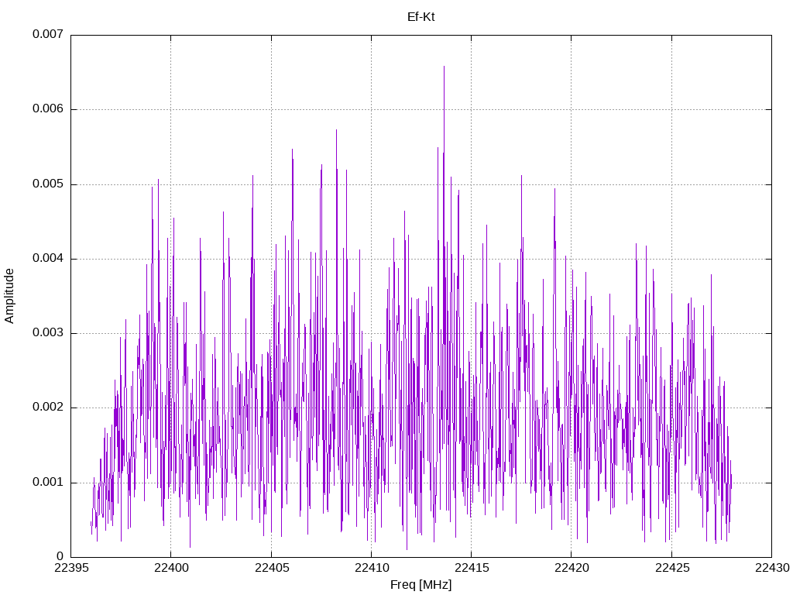Click the y-axis tick label '0.004'
This screenshot has height=595, width=793.
point(48,259)
